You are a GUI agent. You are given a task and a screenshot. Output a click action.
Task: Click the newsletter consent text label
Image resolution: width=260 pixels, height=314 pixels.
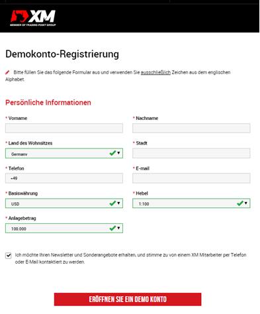point(130,258)
